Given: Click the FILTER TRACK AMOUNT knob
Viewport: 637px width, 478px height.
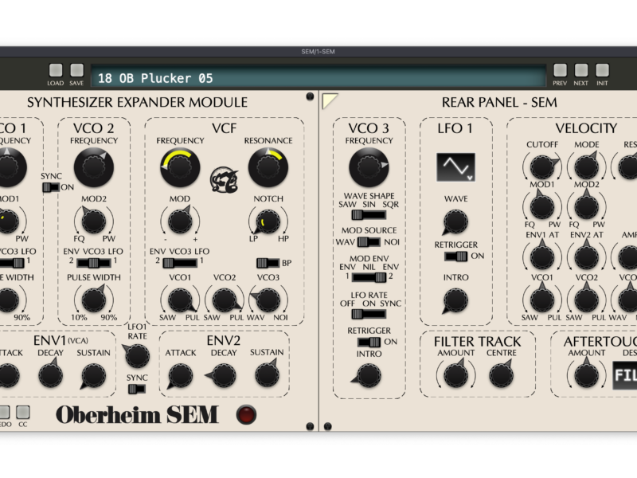Looking at the screenshot, I should pos(454,374).
